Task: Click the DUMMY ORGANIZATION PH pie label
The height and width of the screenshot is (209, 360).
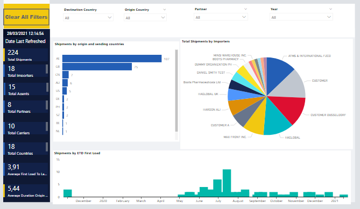Action: click(x=213, y=64)
